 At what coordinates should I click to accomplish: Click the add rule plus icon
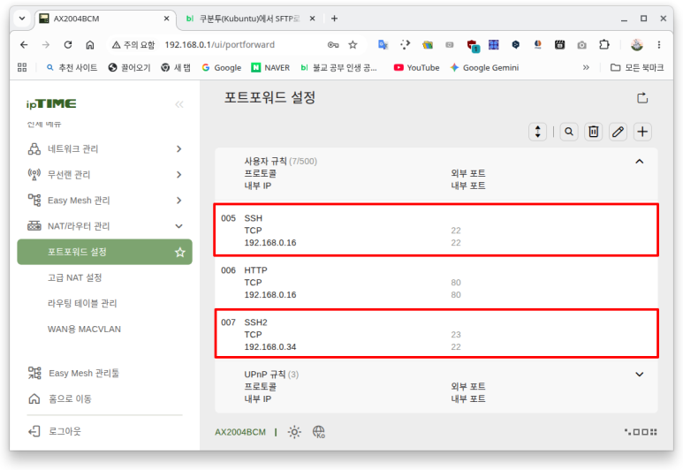[x=642, y=132]
